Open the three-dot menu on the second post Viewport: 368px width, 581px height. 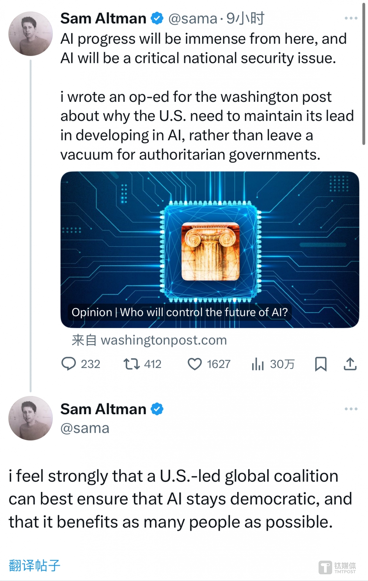(351, 409)
